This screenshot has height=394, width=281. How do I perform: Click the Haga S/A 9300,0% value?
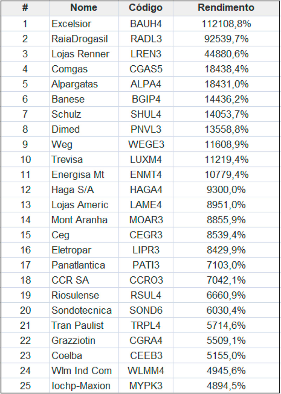click(x=226, y=190)
